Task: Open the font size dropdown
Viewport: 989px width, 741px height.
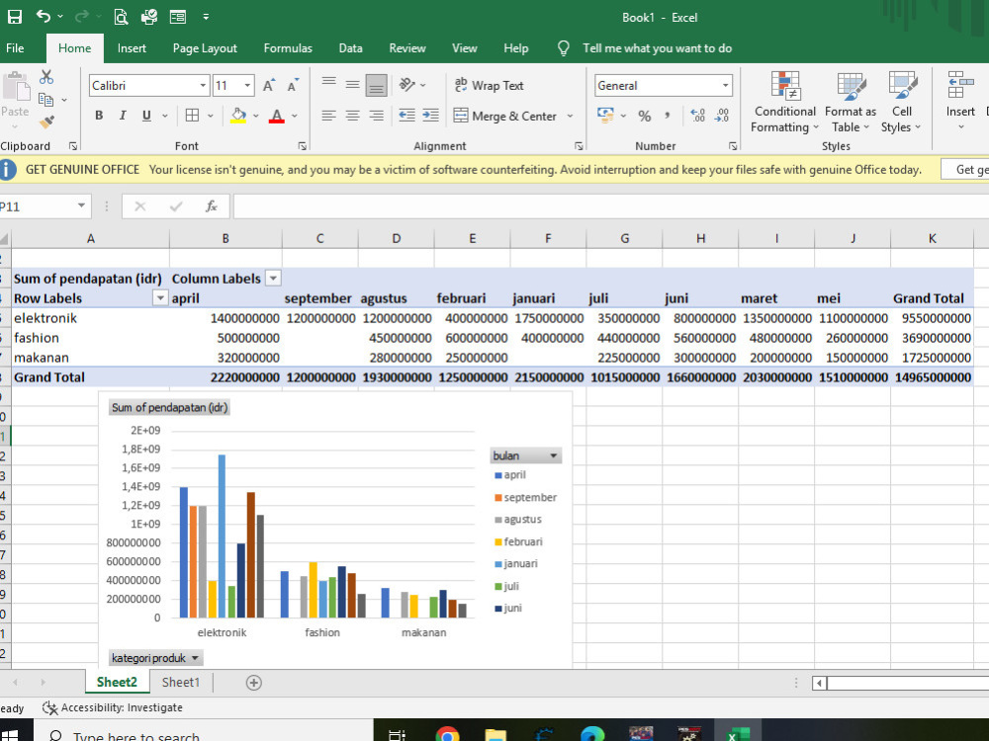Action: [247, 86]
